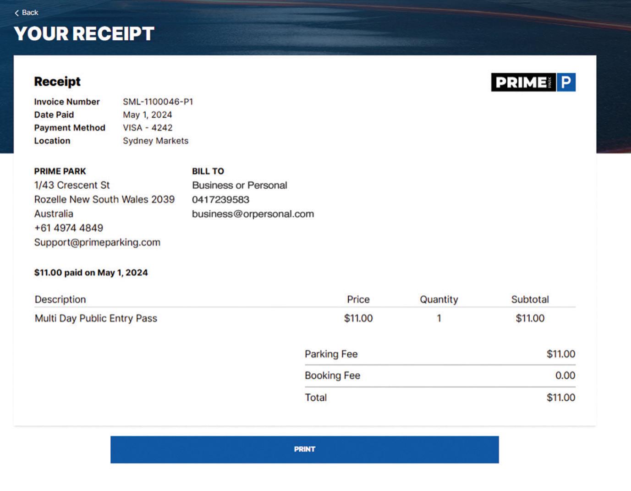Click the business@orpersonal.com email address

(252, 214)
